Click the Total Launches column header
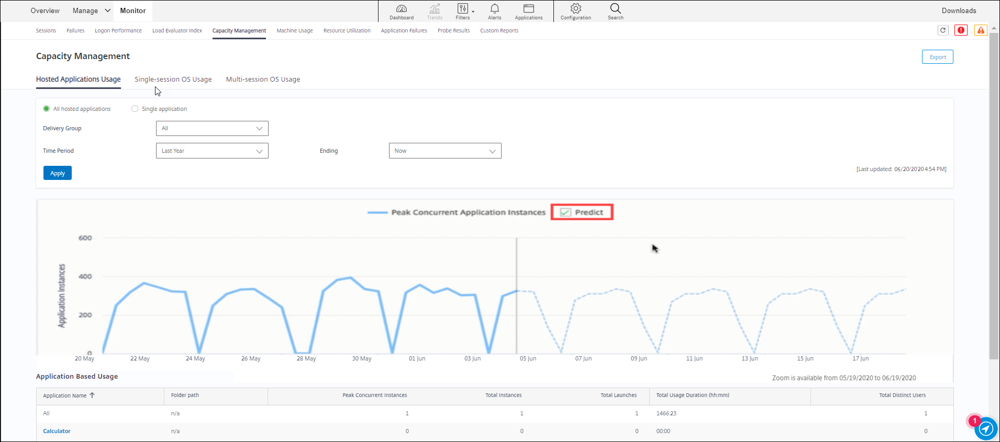The image size is (1000, 442). click(x=619, y=395)
